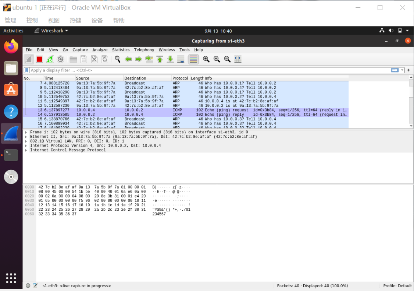Select packet 13 ICMP echo request
Image resolution: width=414 pixels, height=291 pixels.
pos(186,110)
